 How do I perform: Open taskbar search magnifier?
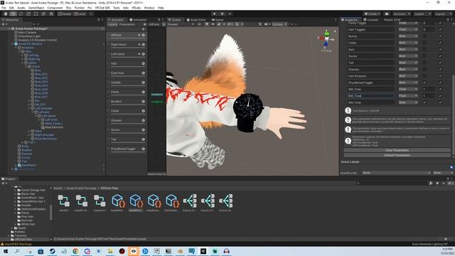[x=17, y=251]
